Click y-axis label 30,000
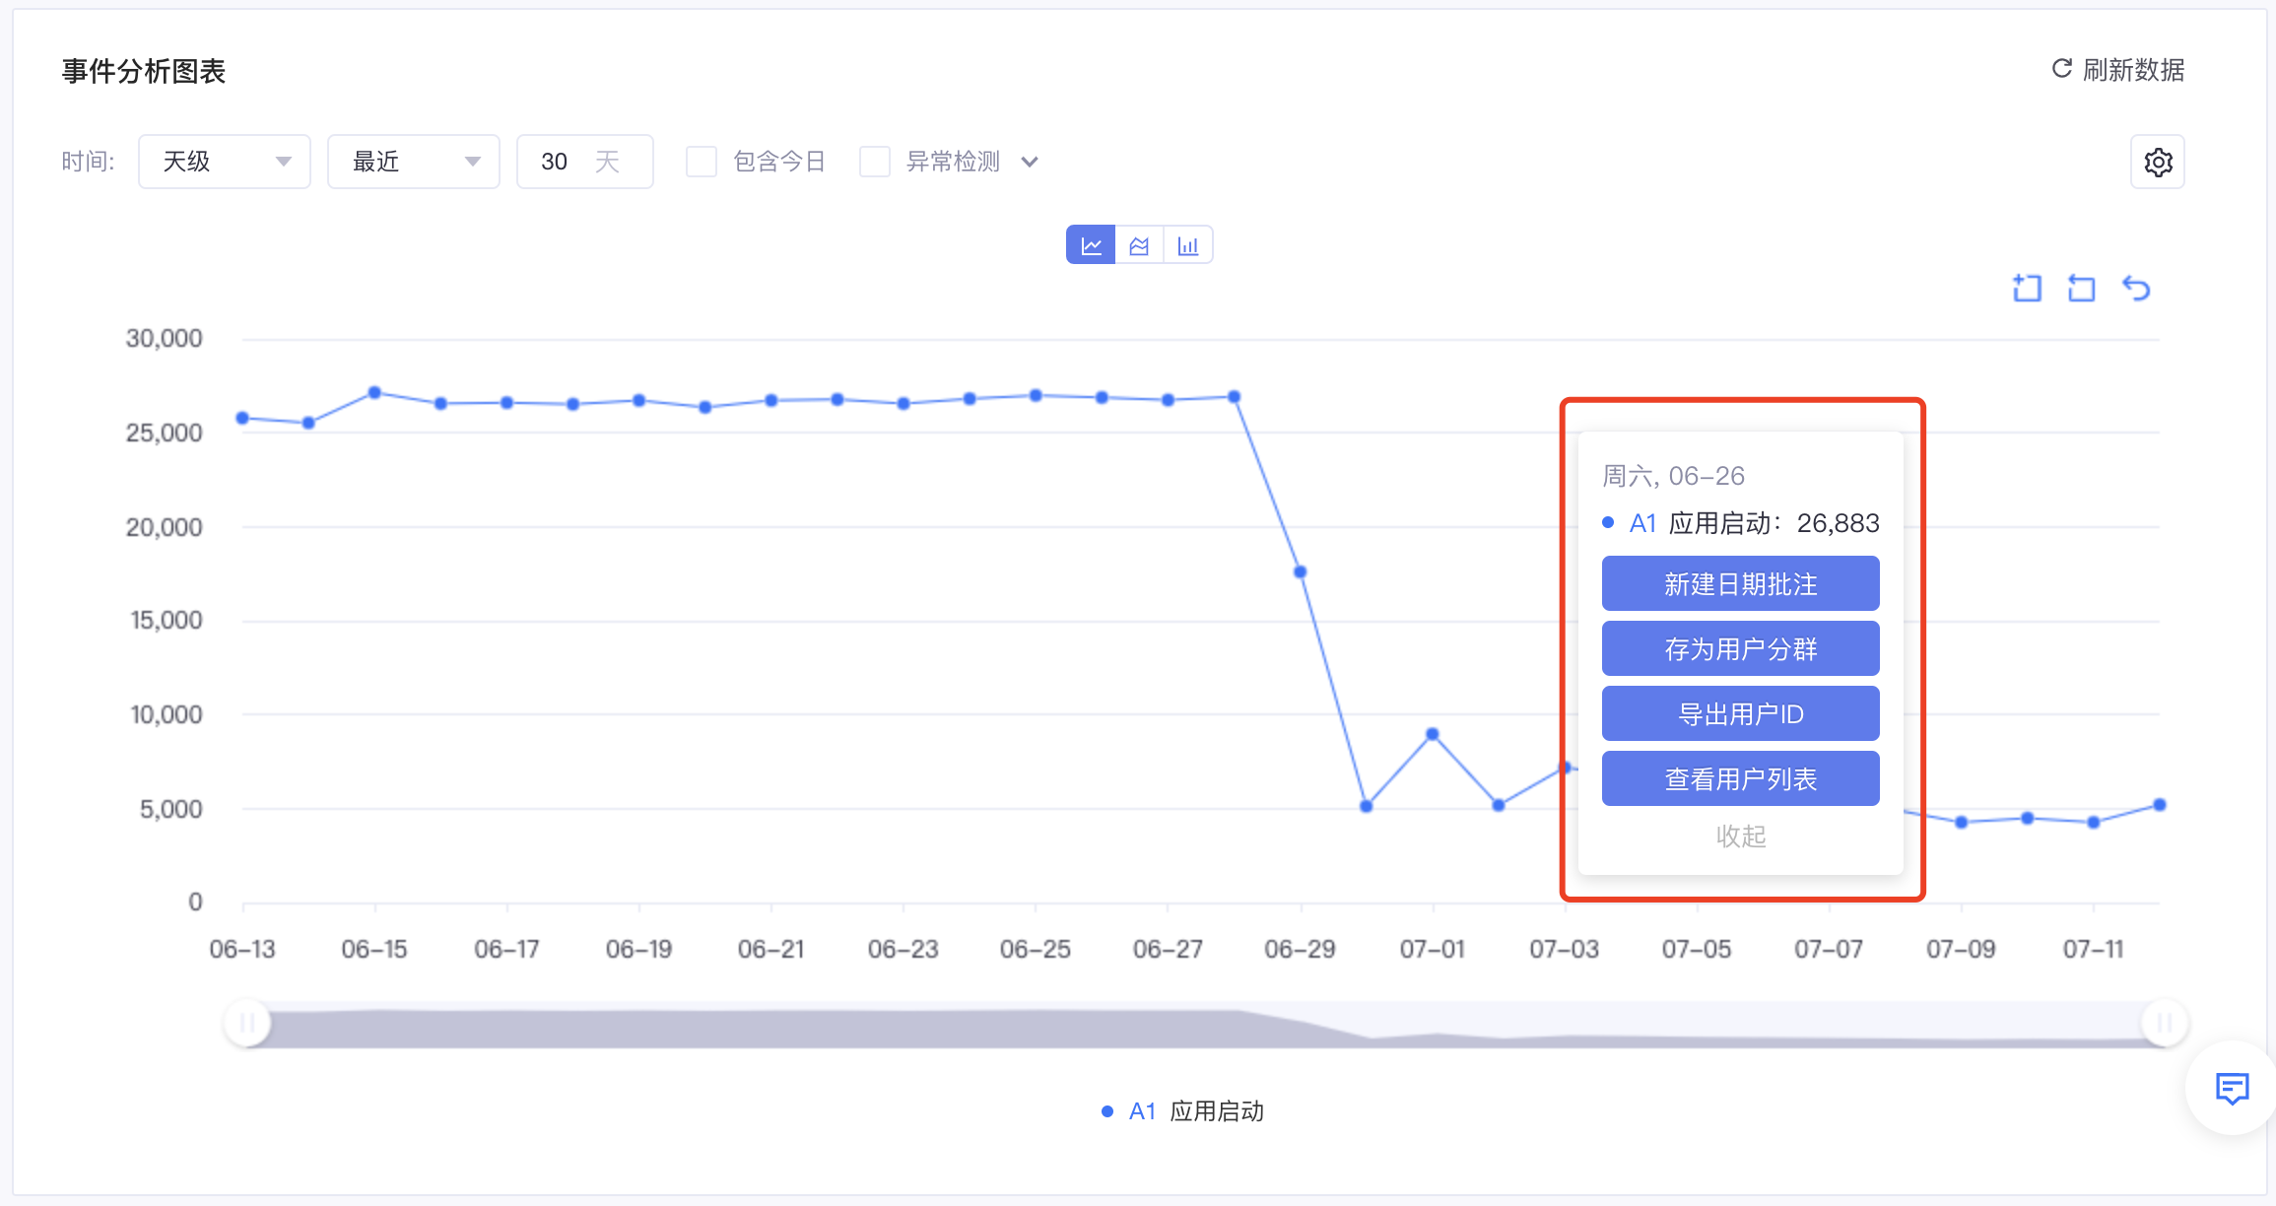This screenshot has height=1206, width=2276. 164,338
